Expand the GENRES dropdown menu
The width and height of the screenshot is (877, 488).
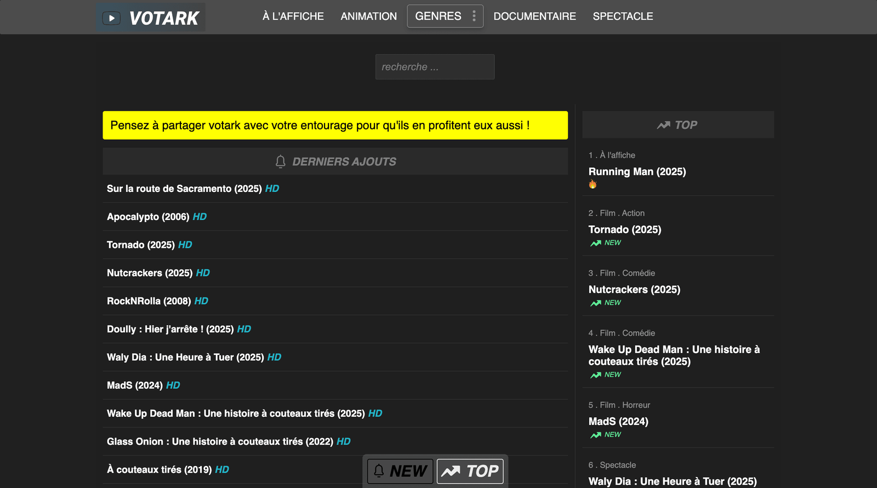[438, 16]
